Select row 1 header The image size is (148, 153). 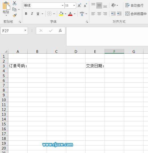4,56
